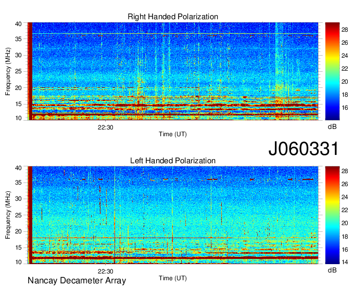Click the 40 MHz tick label of the top plot
The image size is (354, 287).
click(x=18, y=24)
